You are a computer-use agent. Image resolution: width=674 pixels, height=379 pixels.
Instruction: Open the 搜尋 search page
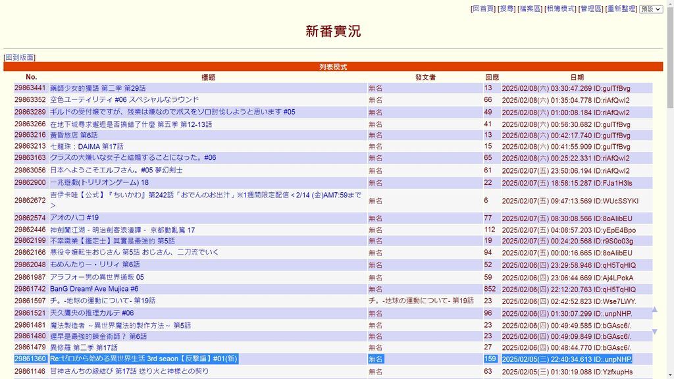[507, 9]
